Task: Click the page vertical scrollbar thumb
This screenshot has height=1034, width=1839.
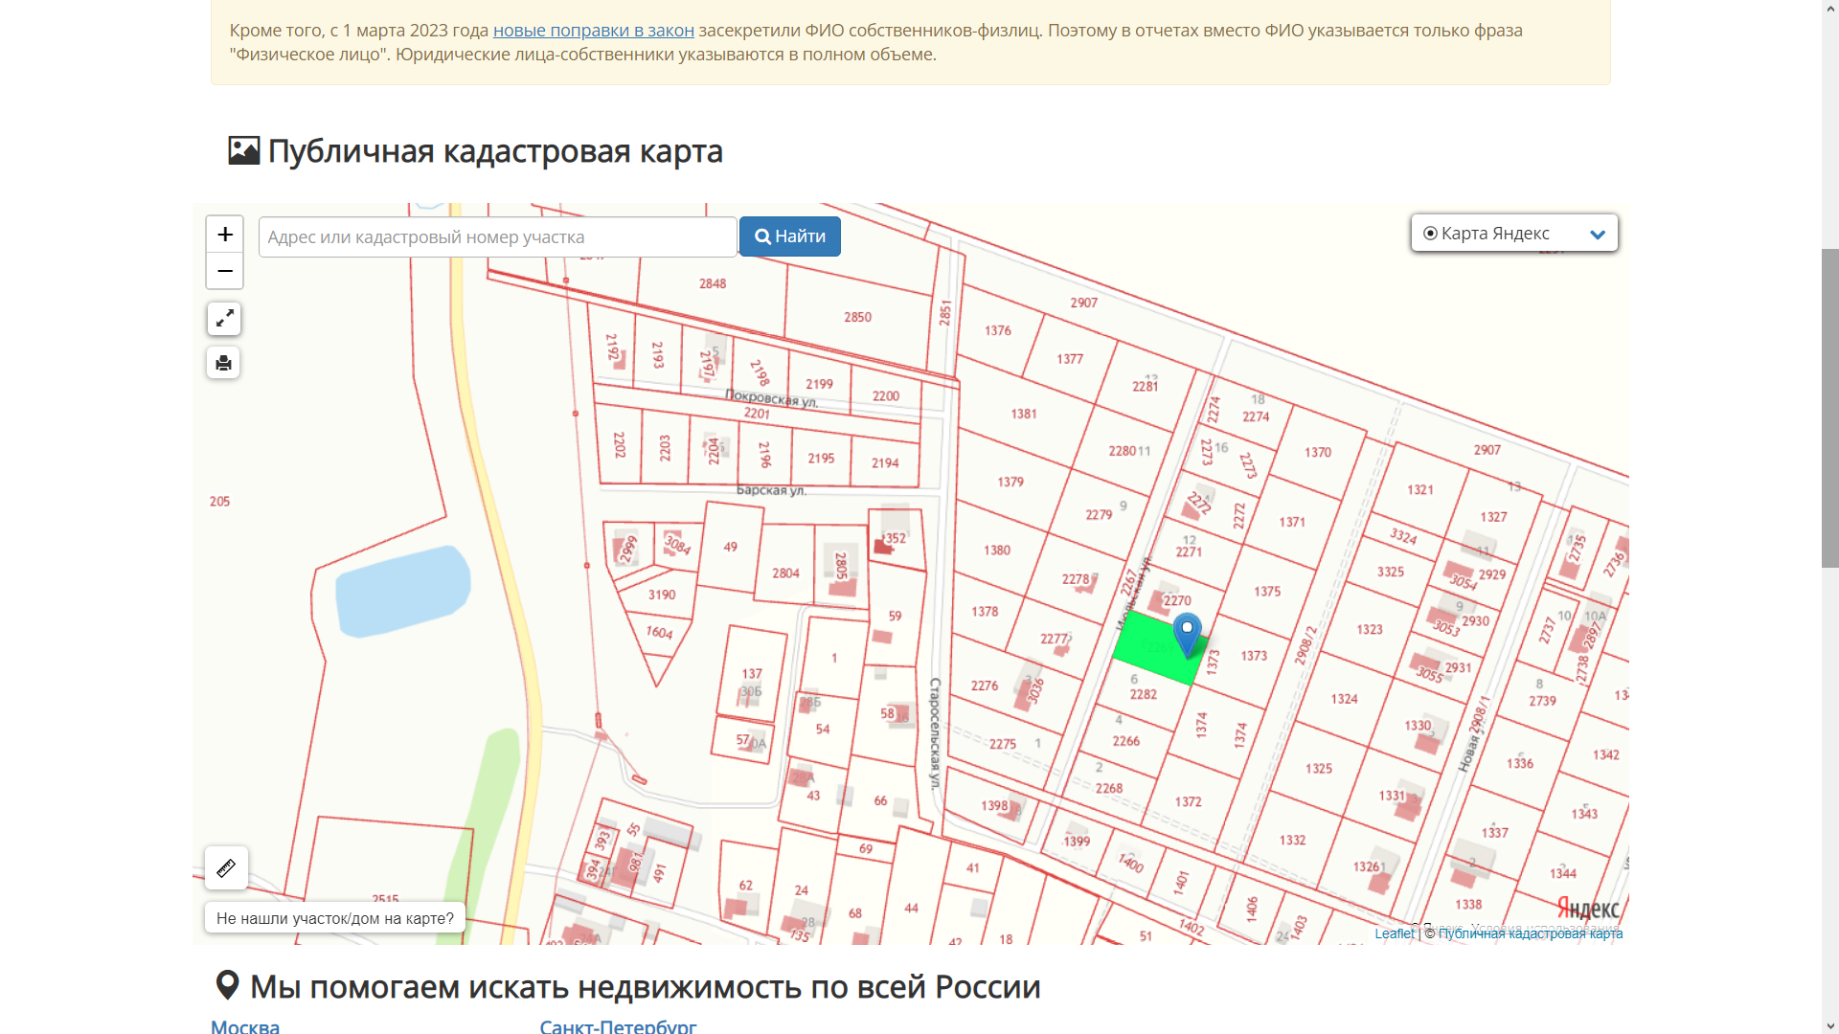Action: point(1829,407)
